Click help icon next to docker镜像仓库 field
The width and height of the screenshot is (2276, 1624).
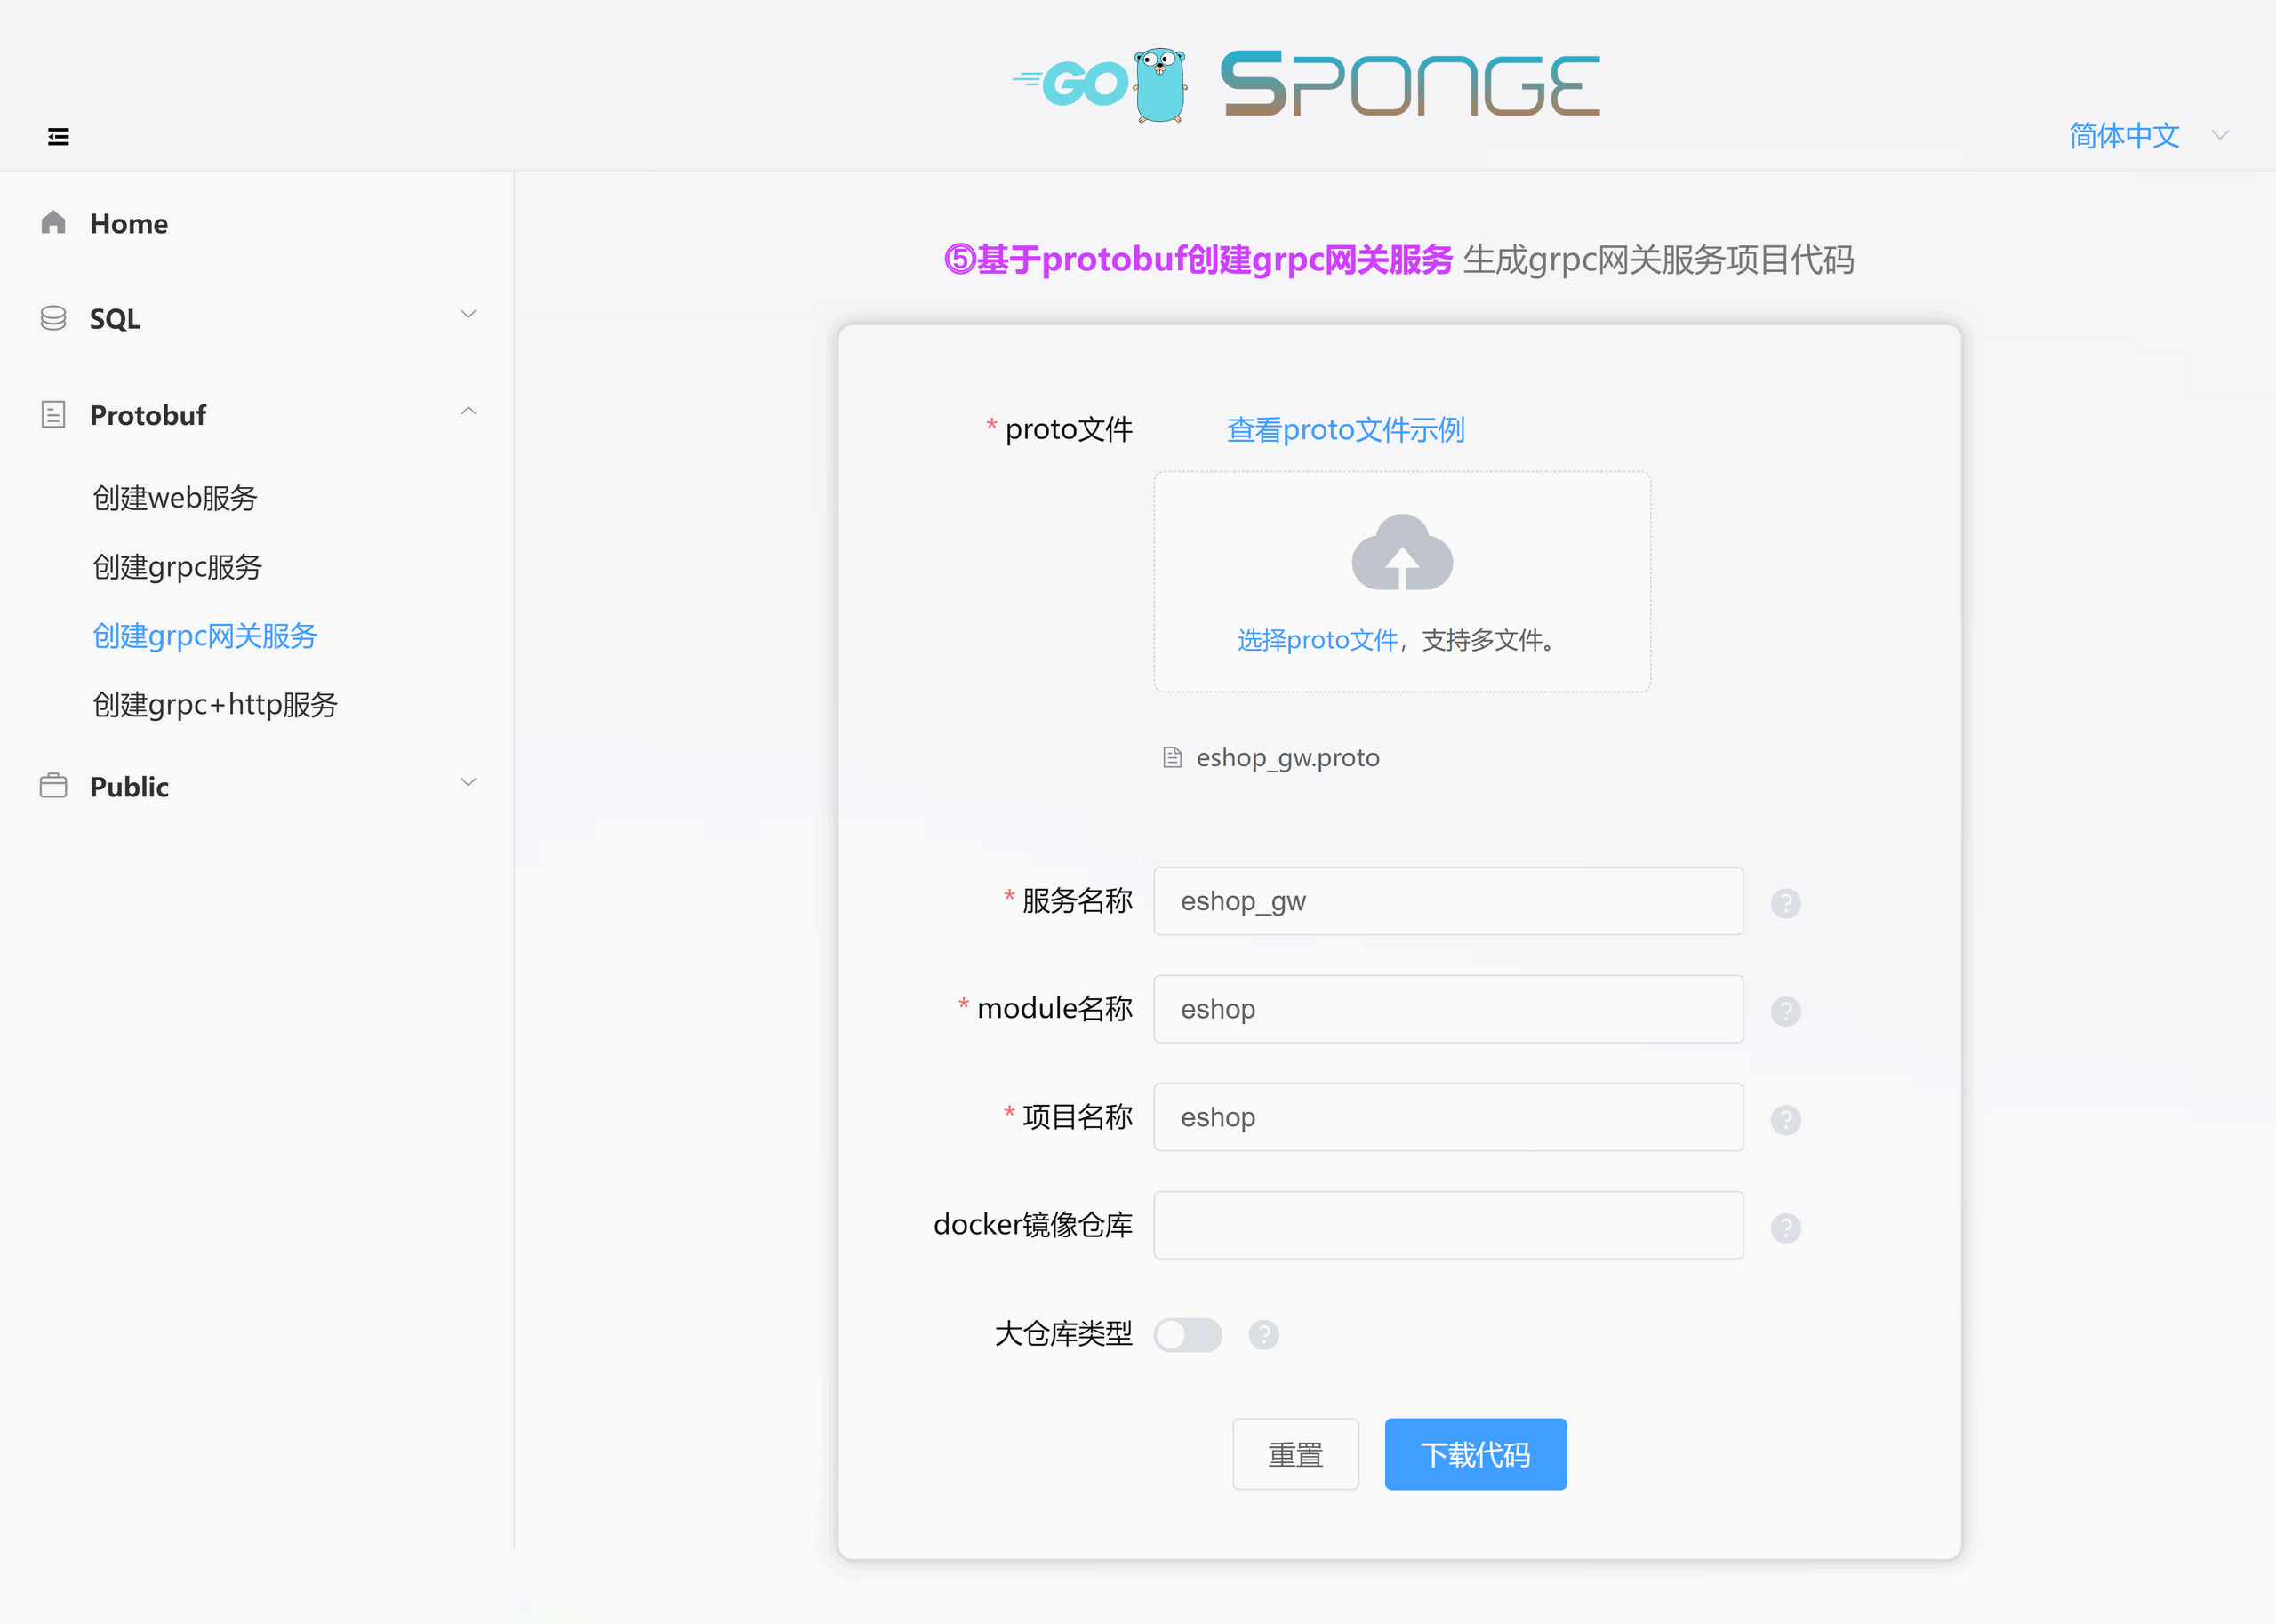tap(1785, 1227)
